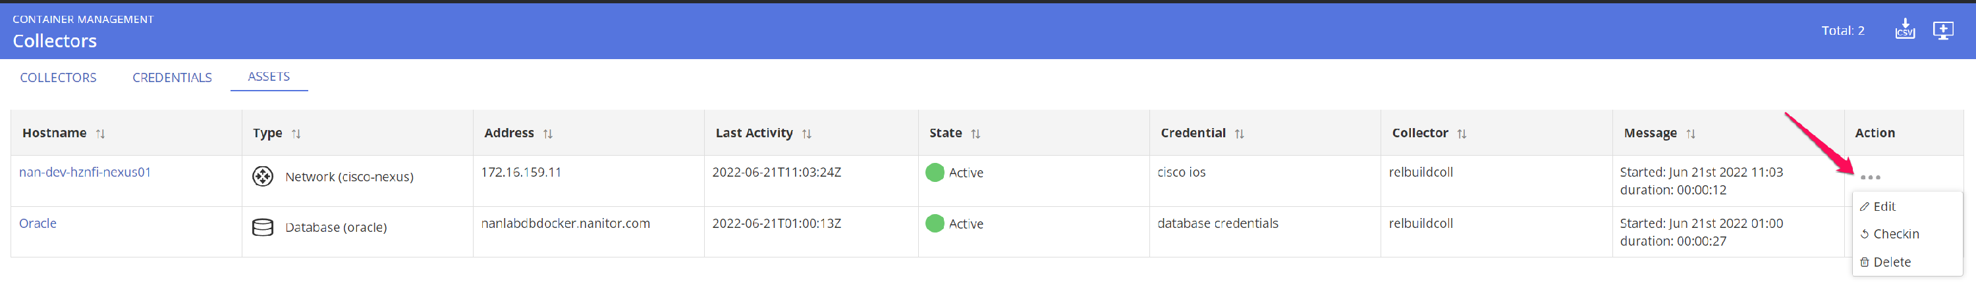The width and height of the screenshot is (1976, 289).
Task: Sort table by Credential column
Action: (1239, 134)
